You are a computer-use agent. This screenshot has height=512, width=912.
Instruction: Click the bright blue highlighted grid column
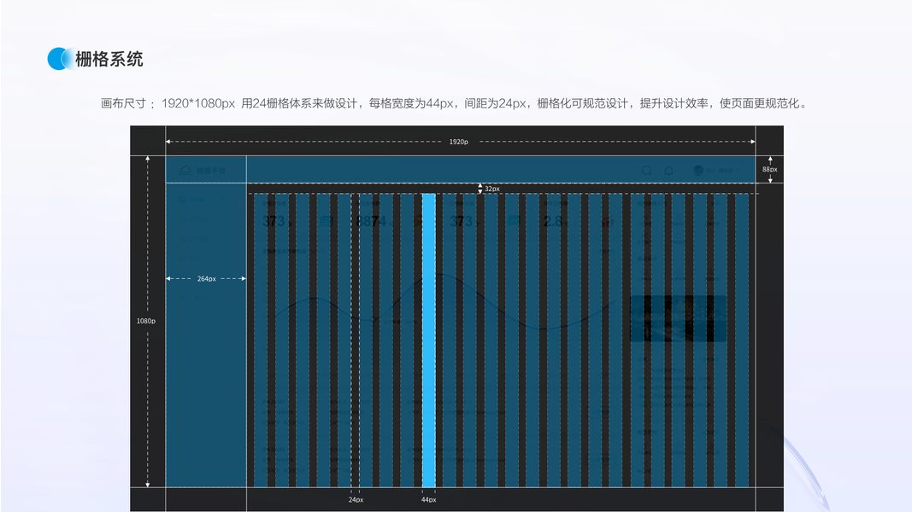(x=429, y=340)
